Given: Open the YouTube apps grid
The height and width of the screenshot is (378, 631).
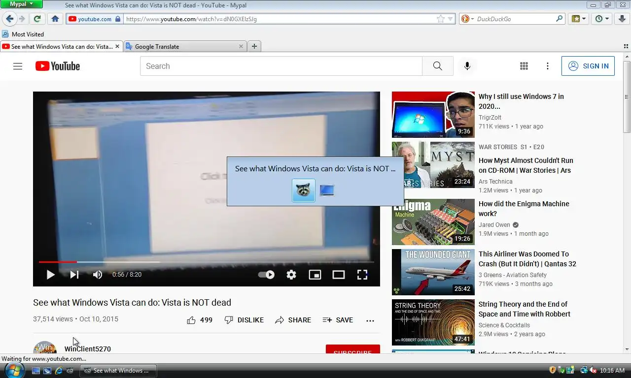Looking at the screenshot, I should 524,66.
